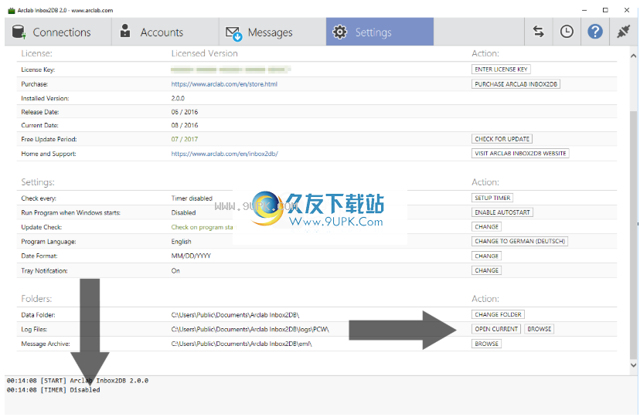The height and width of the screenshot is (417, 640).
Task: Click the scrollbar down arrow
Action: coord(633,365)
